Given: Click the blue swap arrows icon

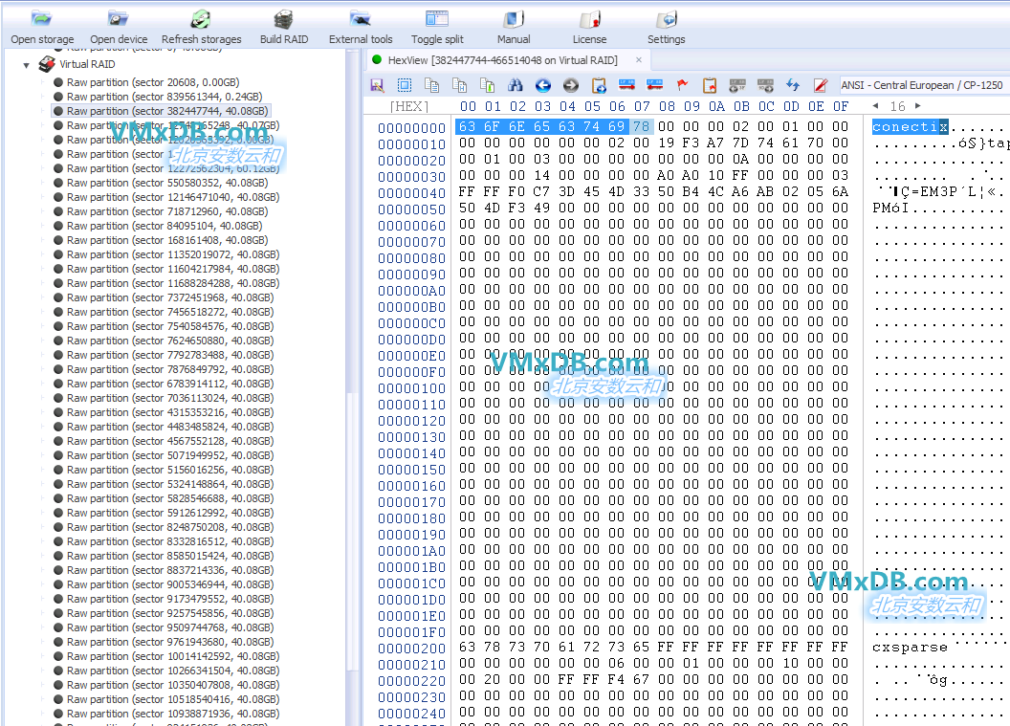Looking at the screenshot, I should pyautogui.click(x=793, y=85).
